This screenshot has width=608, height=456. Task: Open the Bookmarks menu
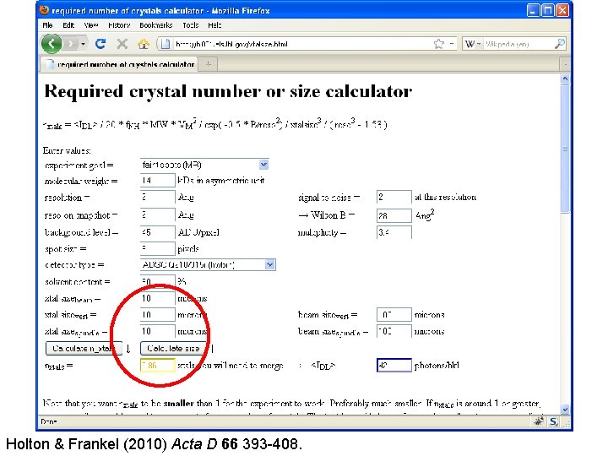point(156,25)
